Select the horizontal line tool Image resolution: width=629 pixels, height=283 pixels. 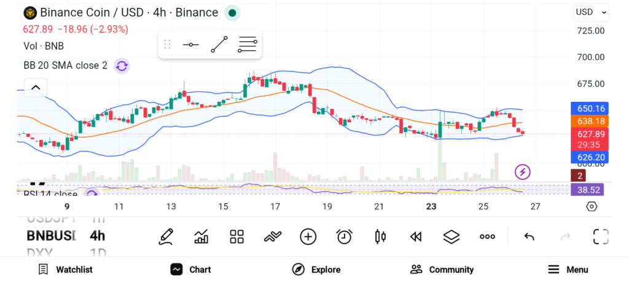tap(191, 45)
